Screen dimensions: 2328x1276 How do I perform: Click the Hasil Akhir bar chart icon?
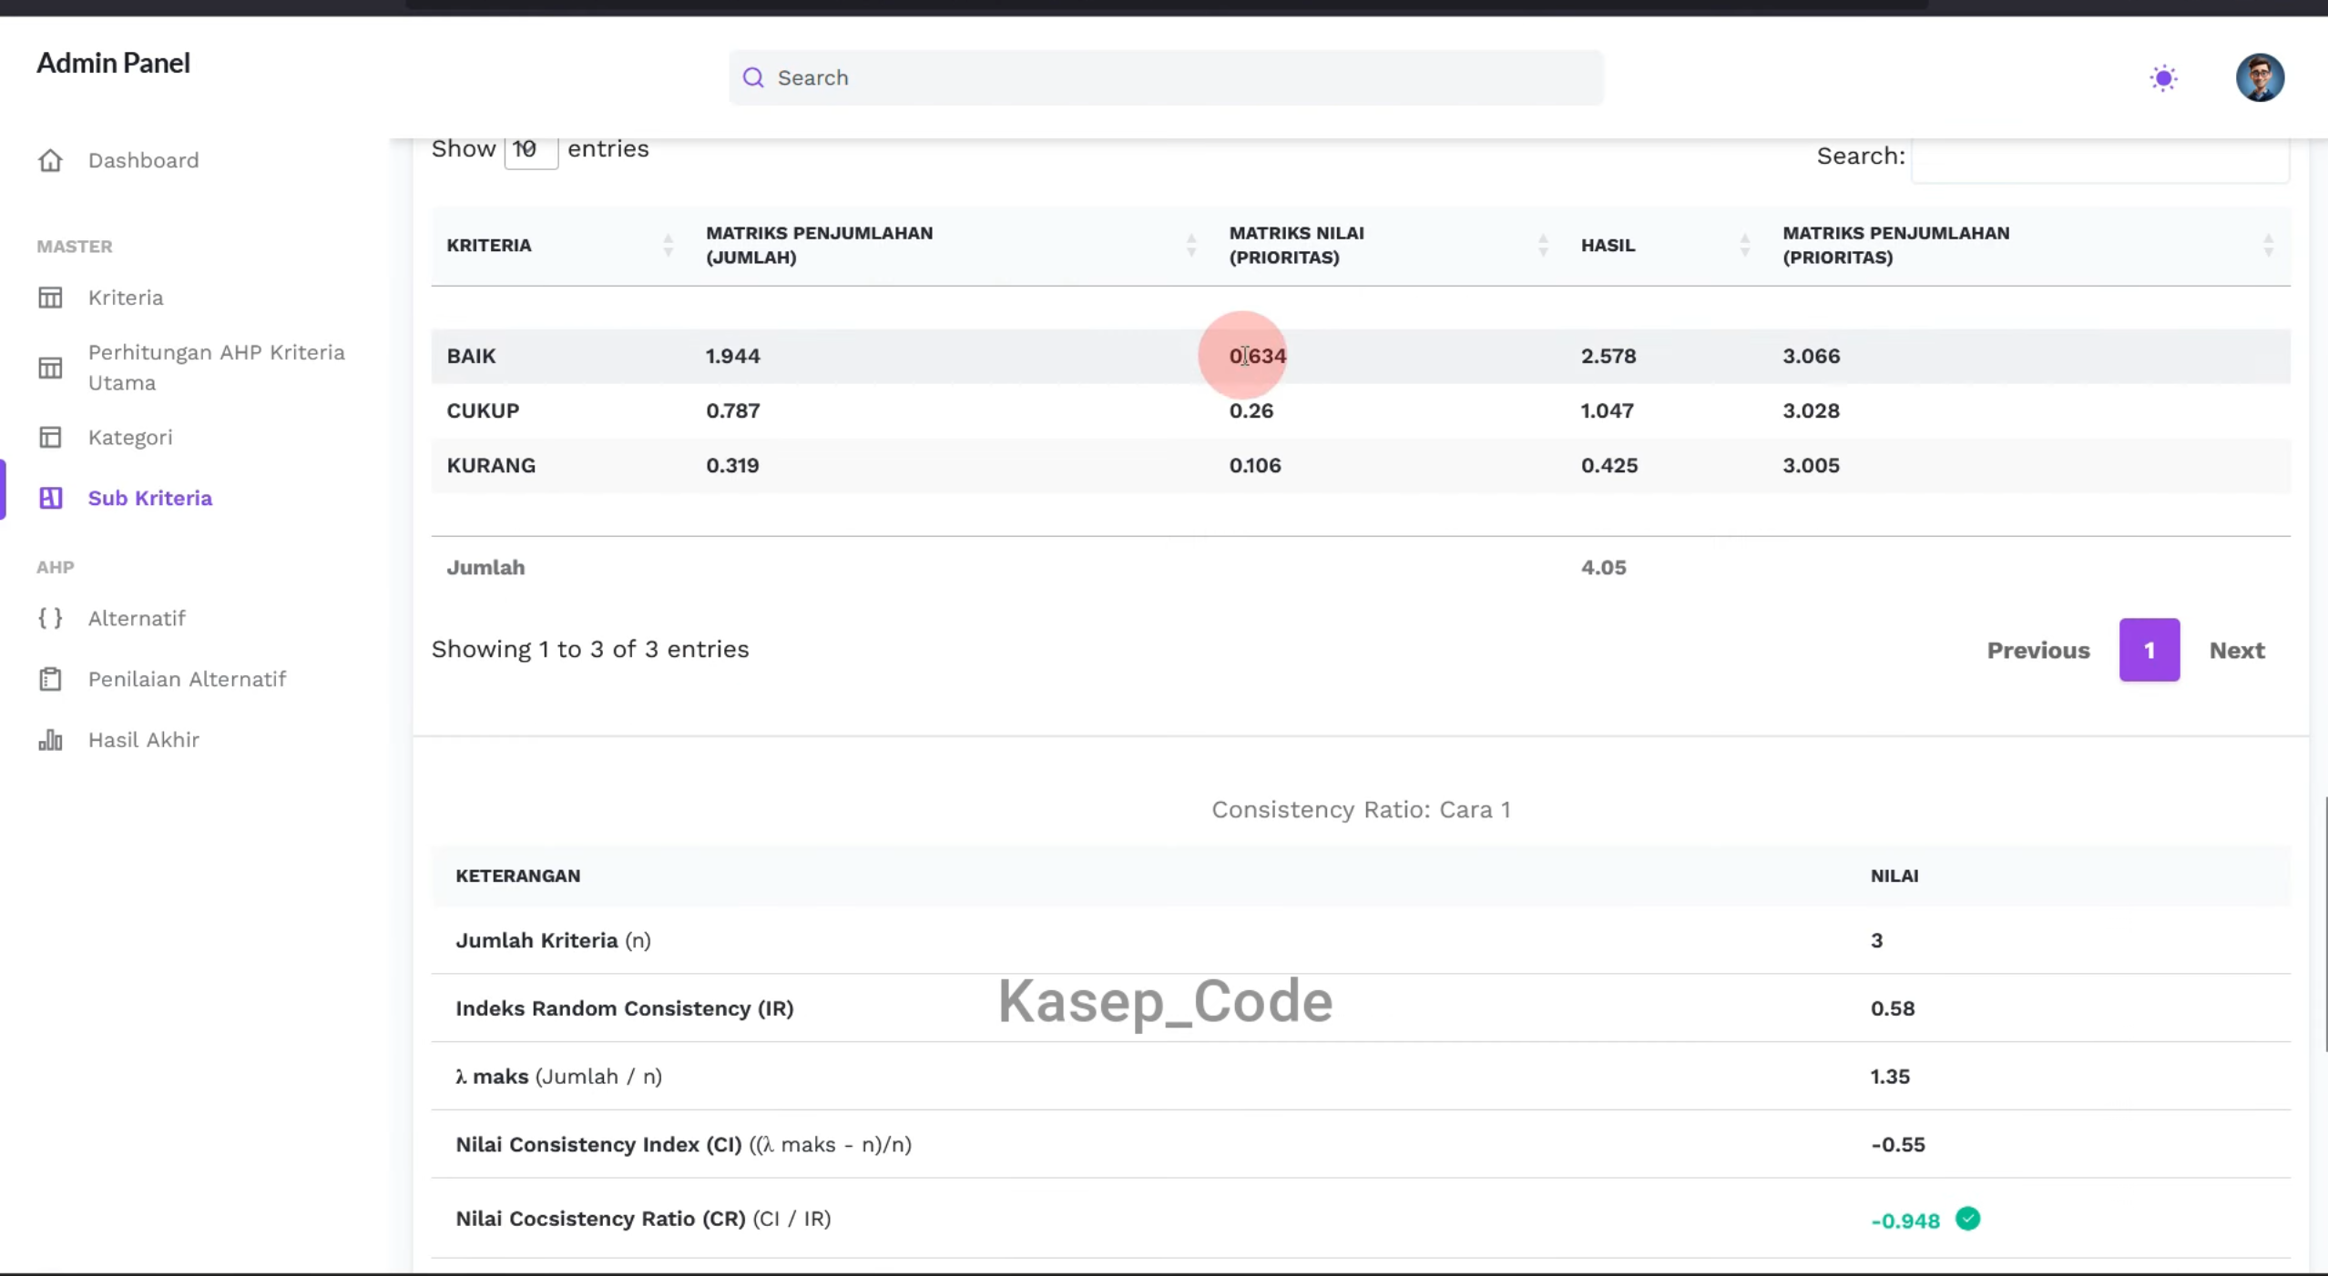pos(50,740)
